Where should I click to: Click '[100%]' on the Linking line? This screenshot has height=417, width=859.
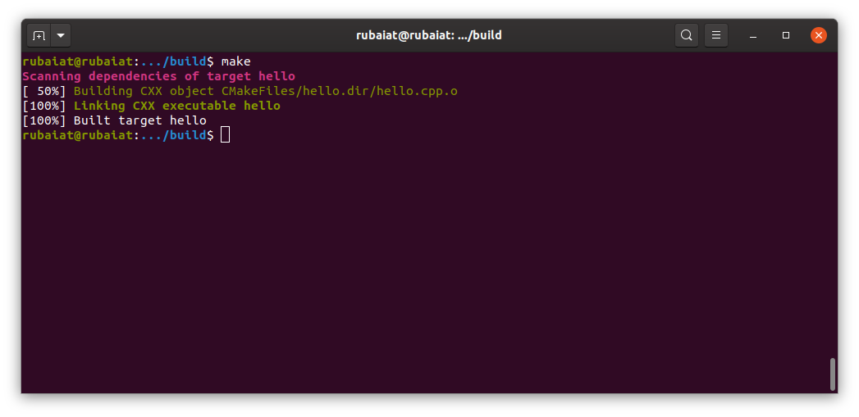44,106
